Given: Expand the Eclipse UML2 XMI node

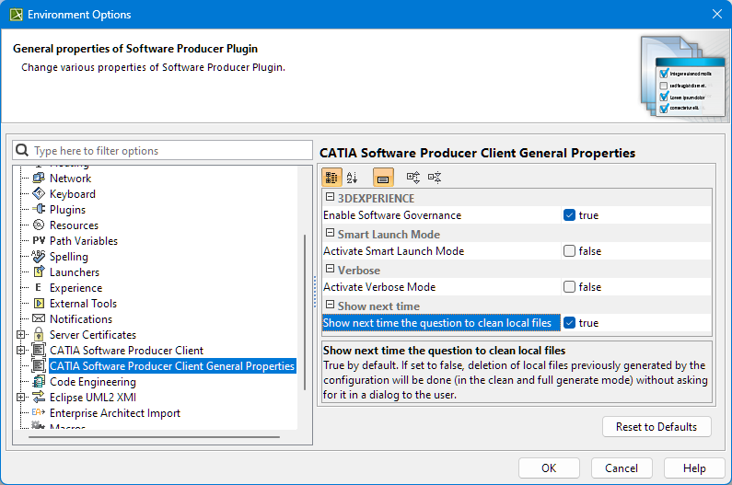Looking at the screenshot, I should 21,398.
